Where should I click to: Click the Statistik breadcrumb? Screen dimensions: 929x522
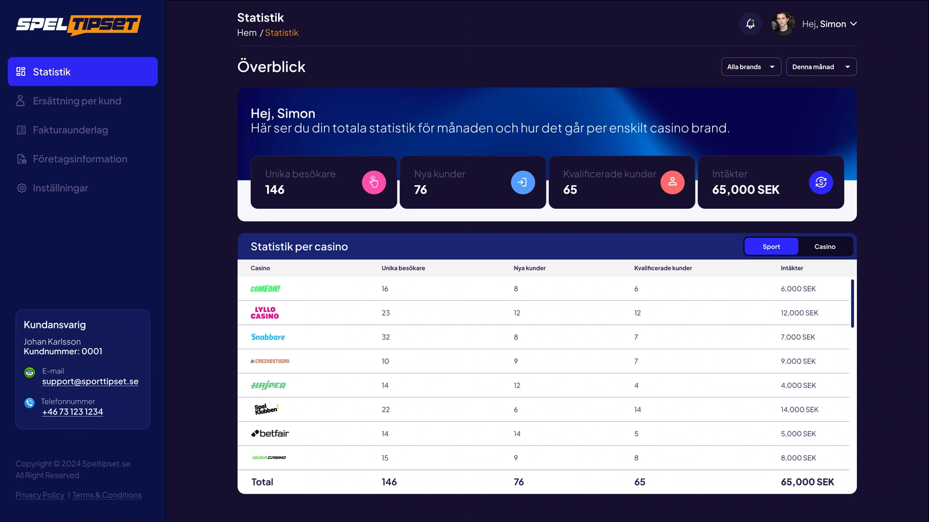pyautogui.click(x=282, y=32)
